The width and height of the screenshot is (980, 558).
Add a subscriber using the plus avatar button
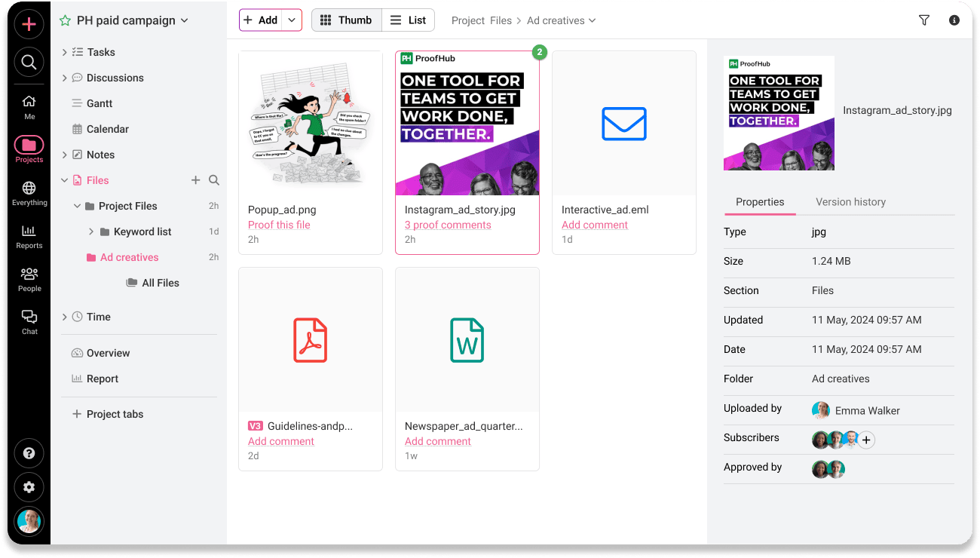coord(866,439)
